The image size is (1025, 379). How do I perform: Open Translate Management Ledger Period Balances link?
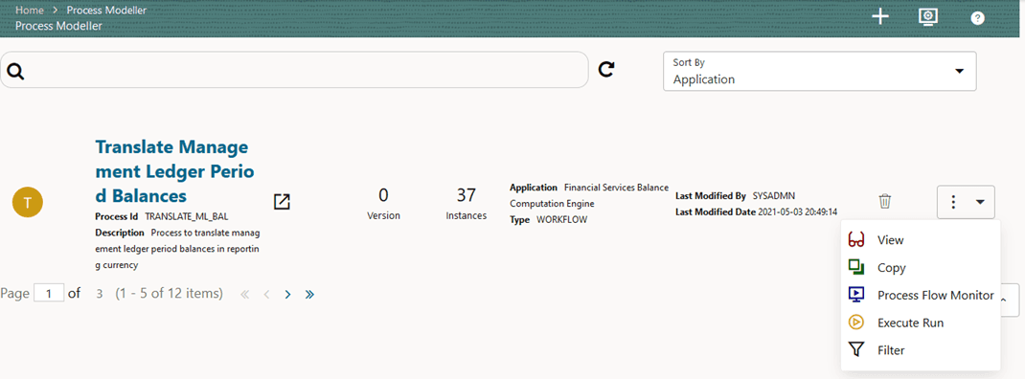(174, 171)
